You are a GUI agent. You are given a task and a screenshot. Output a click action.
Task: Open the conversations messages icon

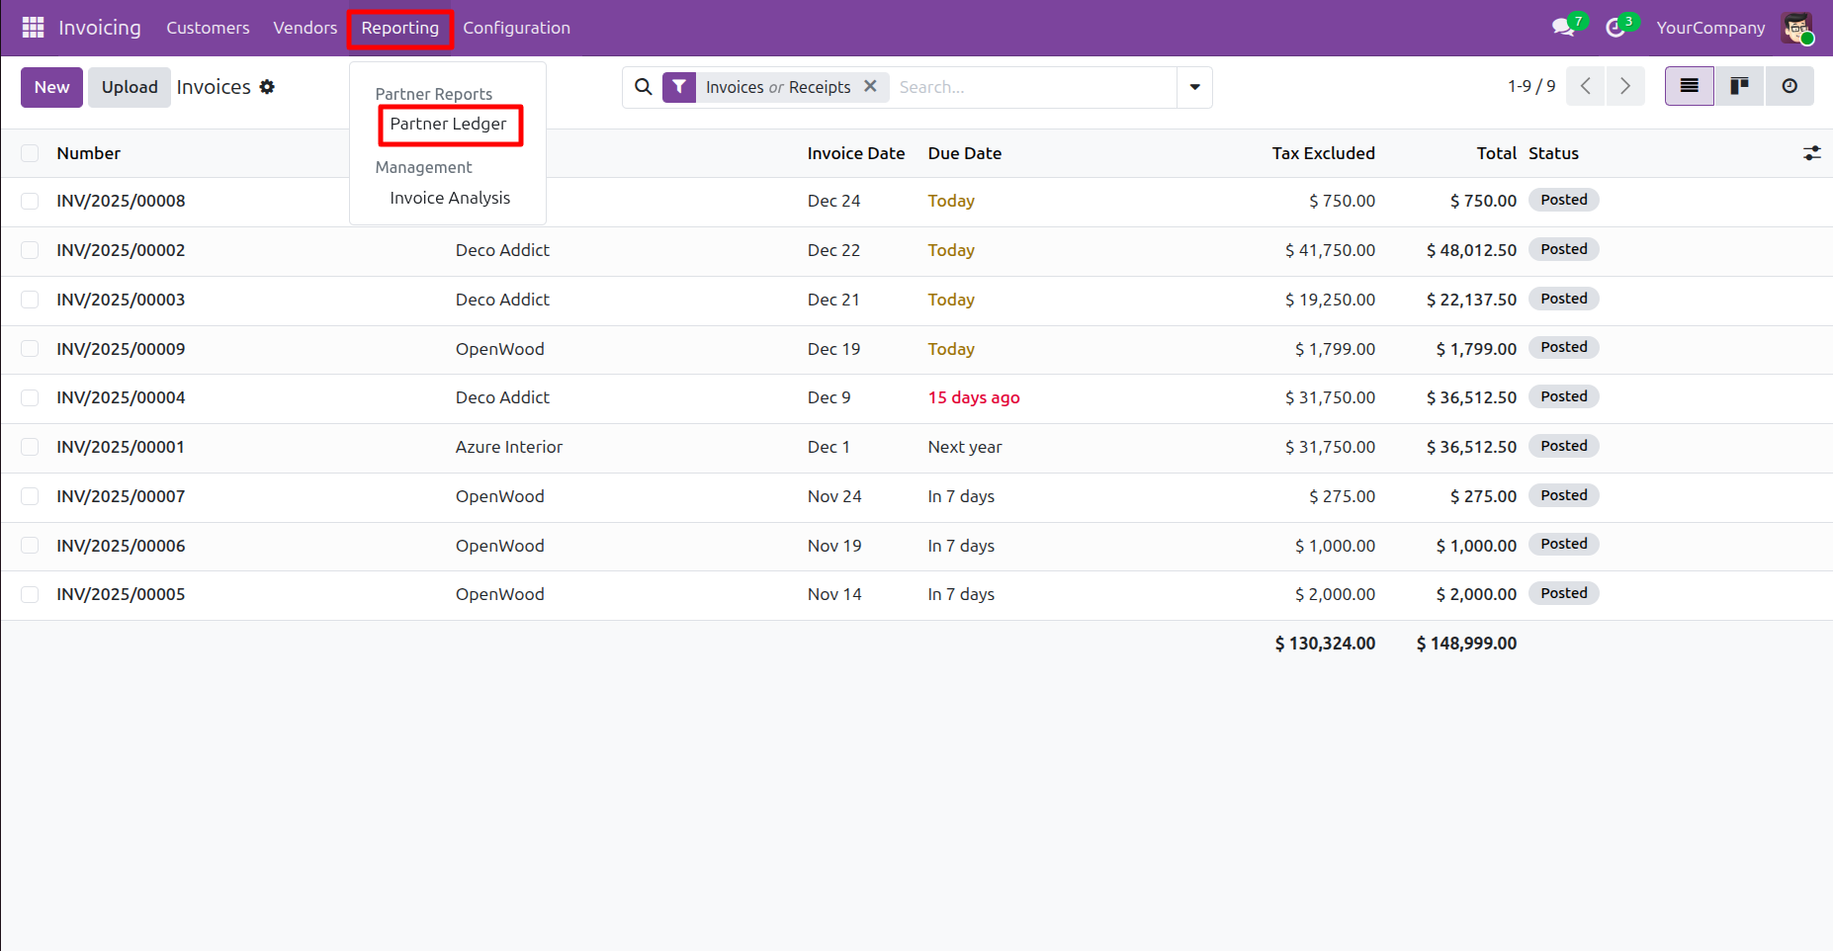click(1563, 28)
